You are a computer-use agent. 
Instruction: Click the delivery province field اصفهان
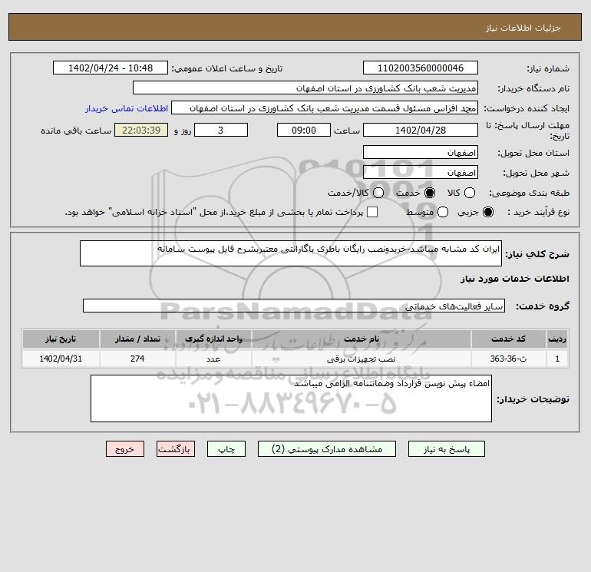(421, 153)
